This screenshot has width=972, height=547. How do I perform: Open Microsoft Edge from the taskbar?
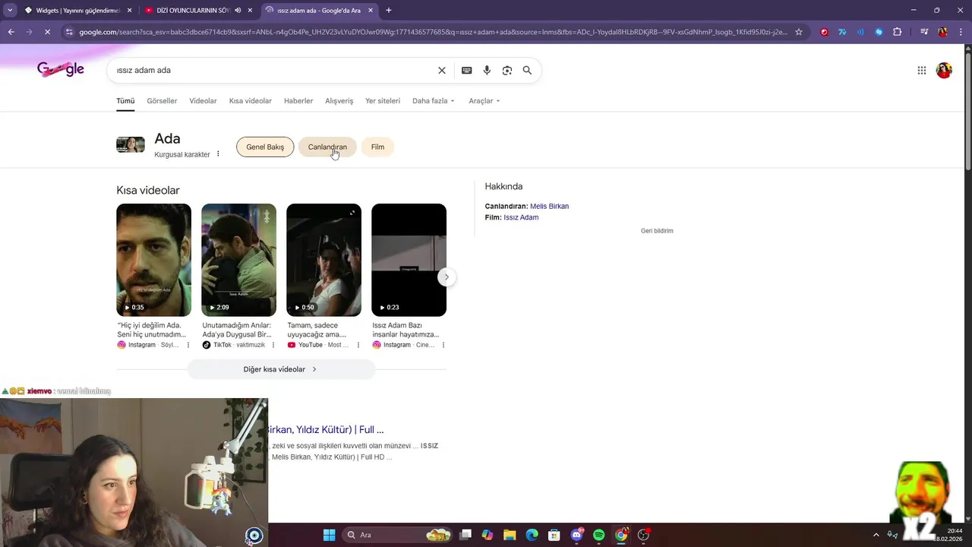(532, 535)
